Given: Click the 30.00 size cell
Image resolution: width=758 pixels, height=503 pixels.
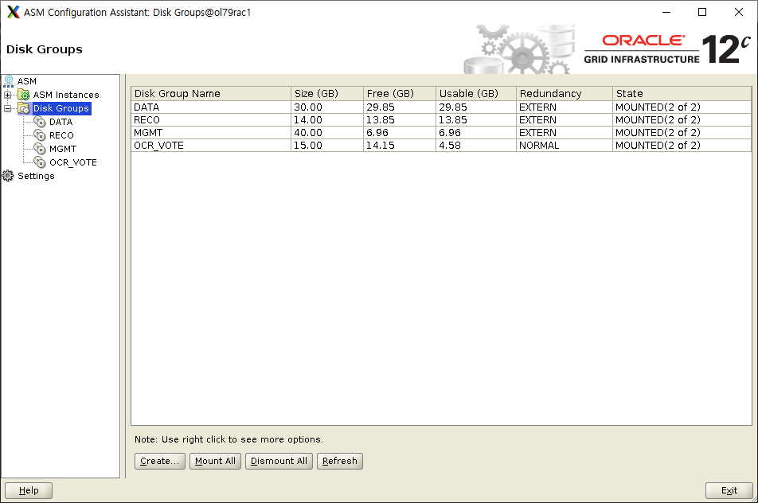Looking at the screenshot, I should pos(326,107).
